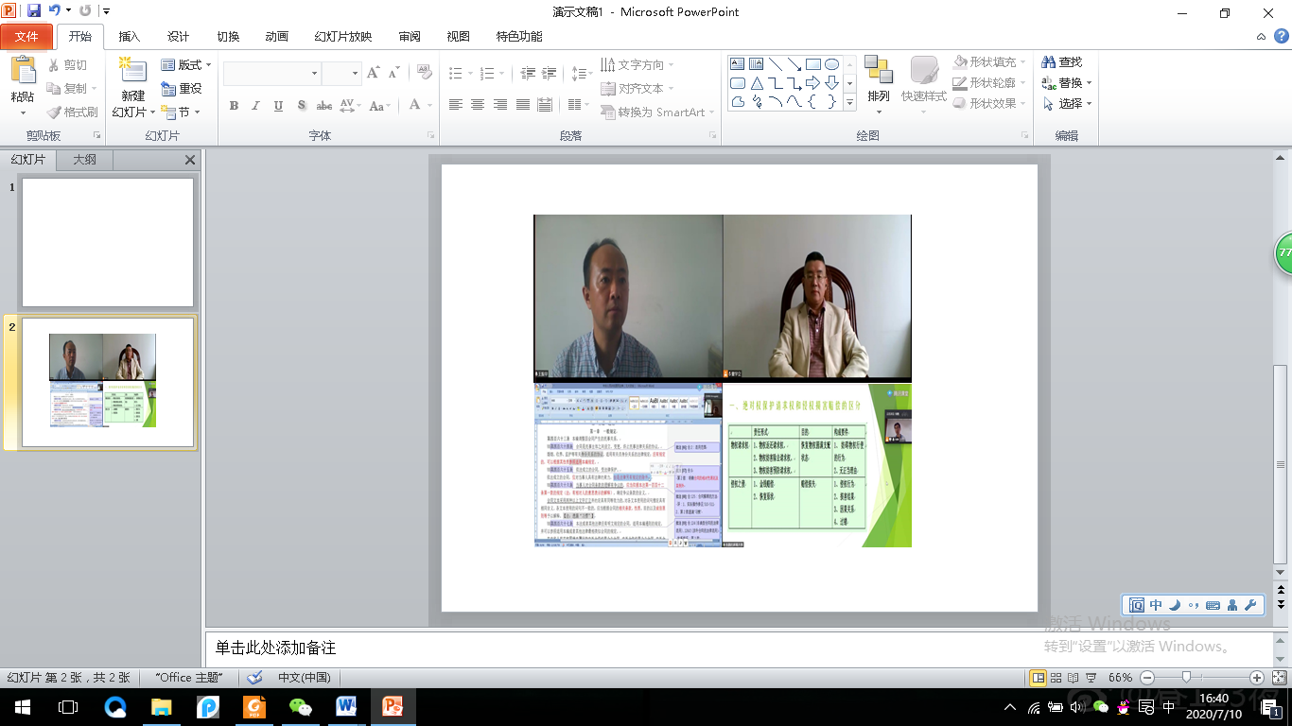Toggle Bold text formatting

(x=234, y=106)
